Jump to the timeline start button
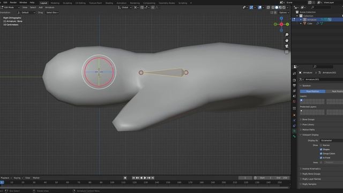 (x=133, y=178)
